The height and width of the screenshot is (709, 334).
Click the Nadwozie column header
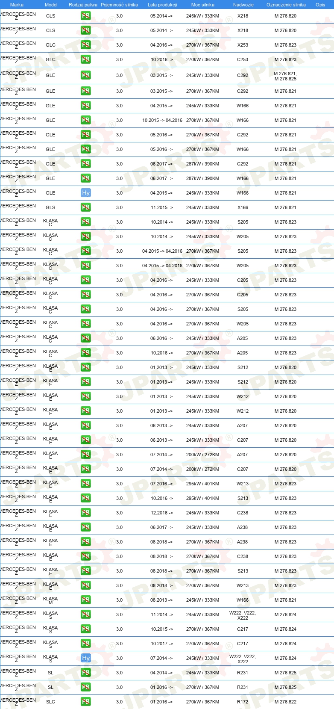click(x=243, y=5)
